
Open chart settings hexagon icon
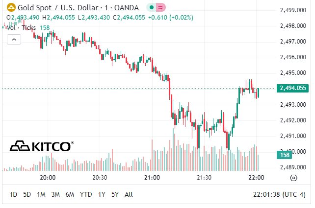tap(293, 178)
